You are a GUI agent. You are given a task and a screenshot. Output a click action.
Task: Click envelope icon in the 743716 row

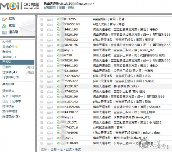[x=49, y=128]
